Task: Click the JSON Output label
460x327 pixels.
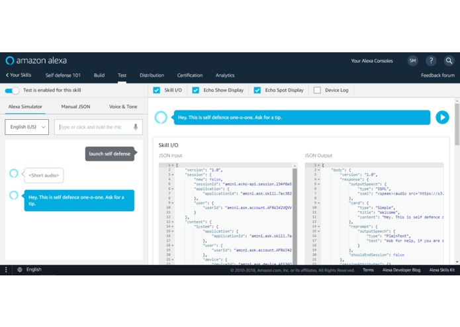Action: [318, 156]
